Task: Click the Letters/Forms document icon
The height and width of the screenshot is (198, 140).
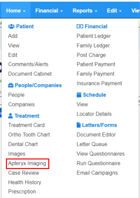Action: click(79, 125)
